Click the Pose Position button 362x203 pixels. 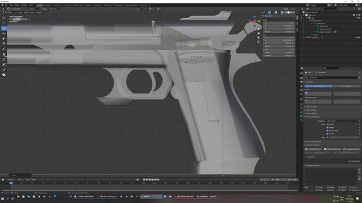(318, 86)
